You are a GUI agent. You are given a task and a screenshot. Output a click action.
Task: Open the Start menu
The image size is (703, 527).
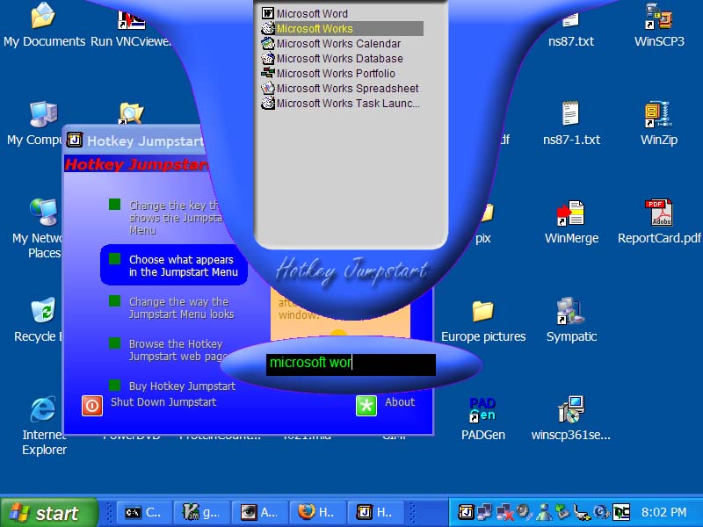click(44, 512)
